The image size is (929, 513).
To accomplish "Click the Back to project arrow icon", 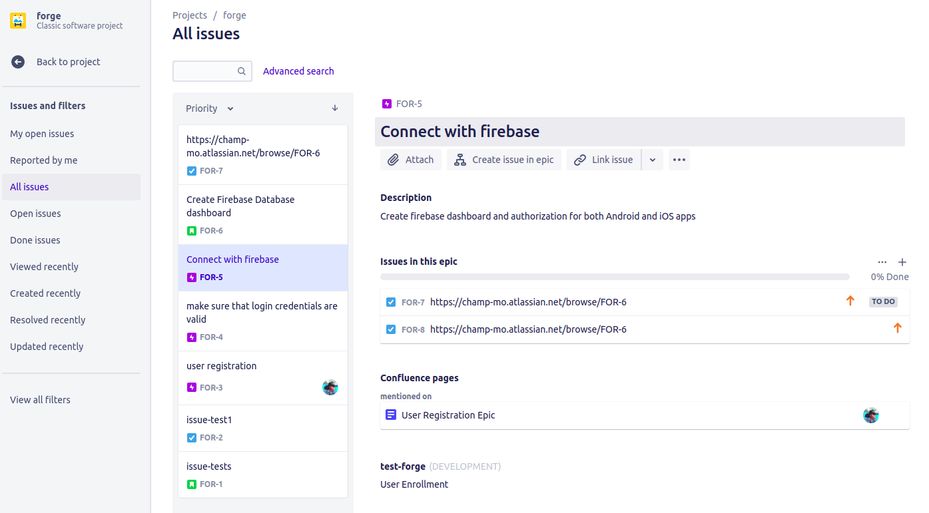I will coord(18,62).
